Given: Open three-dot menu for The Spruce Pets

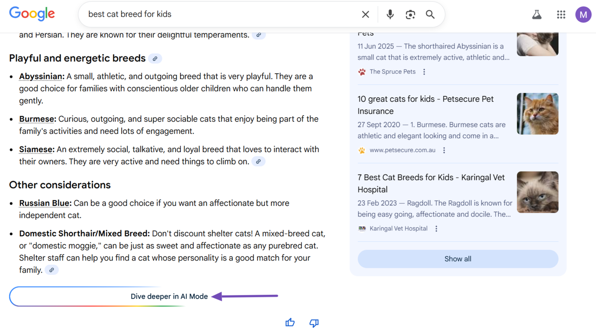Looking at the screenshot, I should coord(424,72).
